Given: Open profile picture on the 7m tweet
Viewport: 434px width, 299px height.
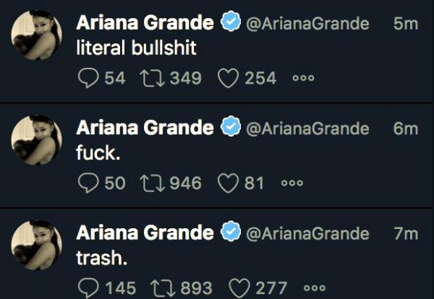Looking at the screenshot, I should click(36, 245).
